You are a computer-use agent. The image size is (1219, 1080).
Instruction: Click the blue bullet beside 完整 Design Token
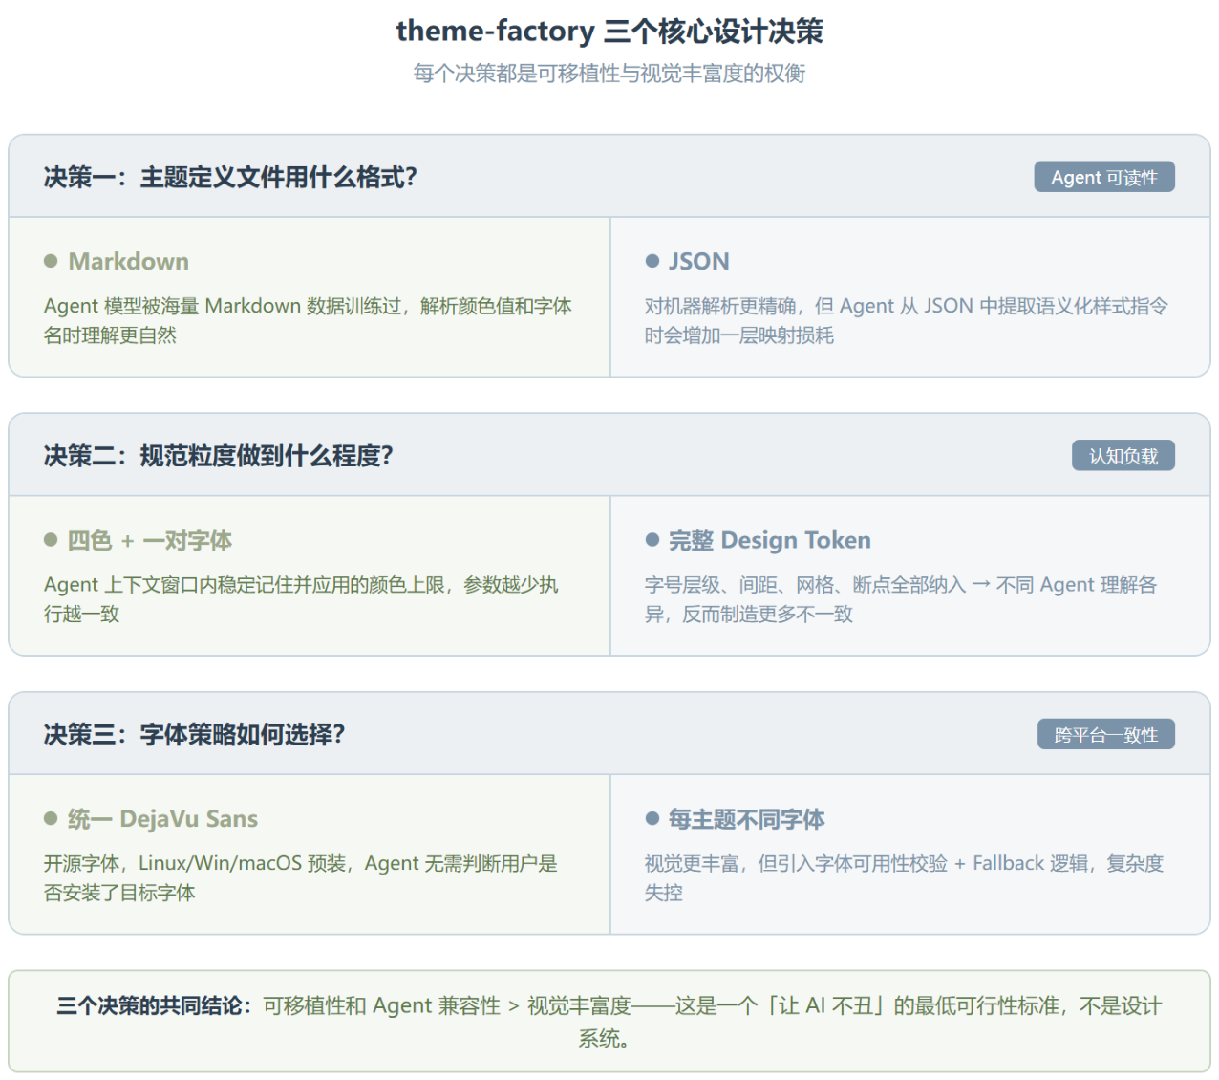(x=652, y=540)
